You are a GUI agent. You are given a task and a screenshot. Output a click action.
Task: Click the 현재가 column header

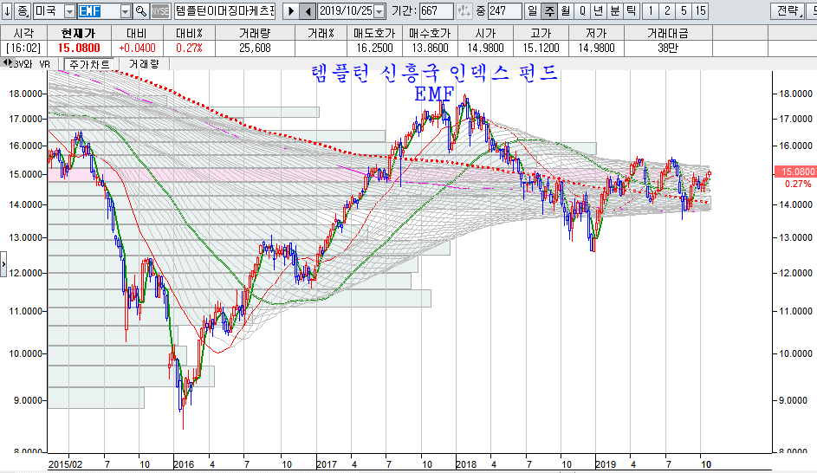click(x=79, y=33)
